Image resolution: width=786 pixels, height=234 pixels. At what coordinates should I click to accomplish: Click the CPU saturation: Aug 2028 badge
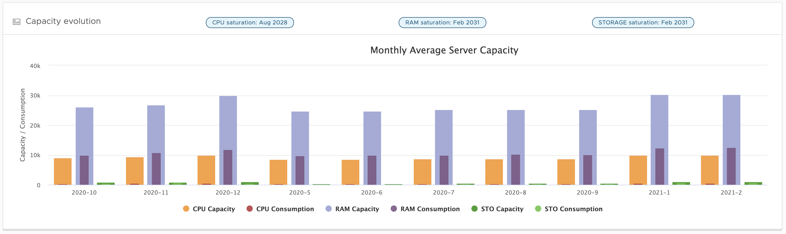(250, 23)
